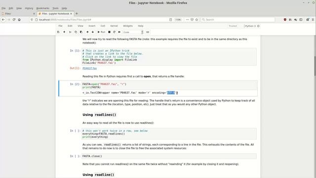Paste cells below toolbar icon

coord(81,32)
